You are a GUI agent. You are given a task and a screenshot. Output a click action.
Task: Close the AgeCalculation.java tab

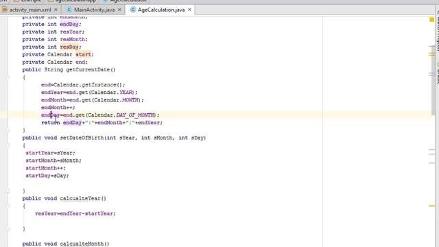click(189, 10)
